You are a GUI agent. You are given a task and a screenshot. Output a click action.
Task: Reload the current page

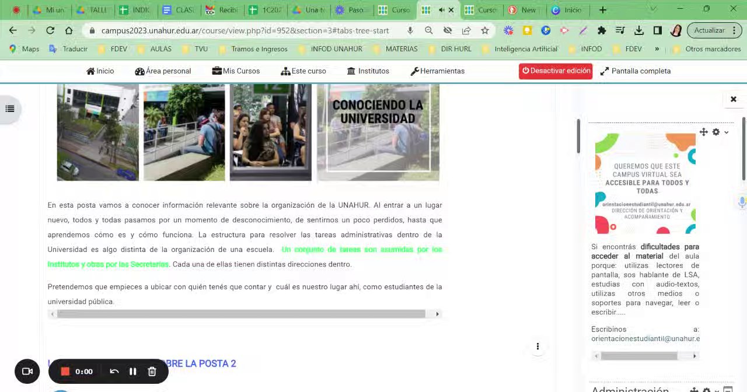(50, 30)
